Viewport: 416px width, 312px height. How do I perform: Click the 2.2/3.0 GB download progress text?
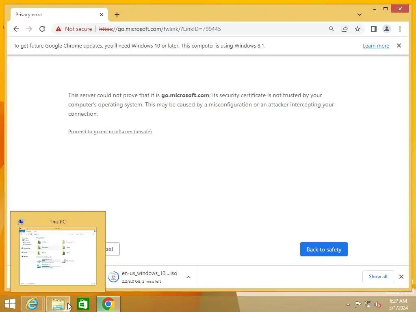(141, 281)
